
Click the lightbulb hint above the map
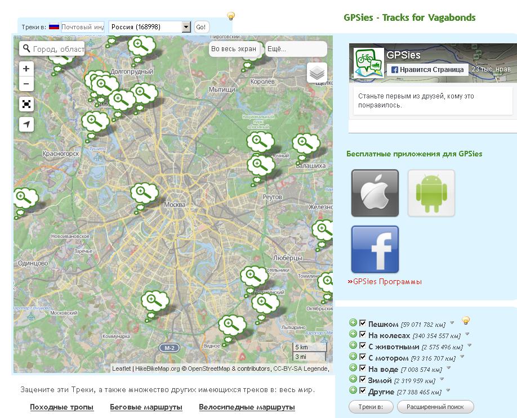click(x=231, y=16)
